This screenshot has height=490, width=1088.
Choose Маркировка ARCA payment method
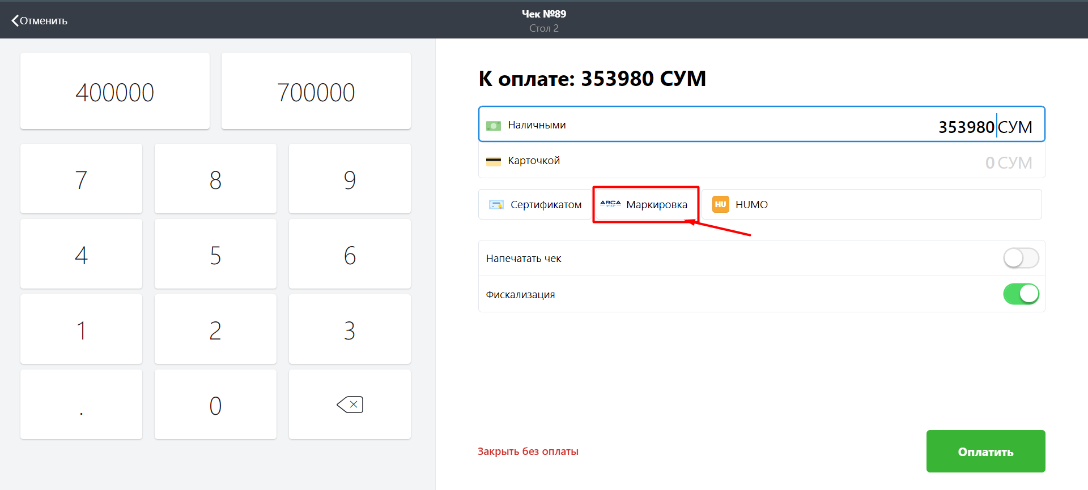pos(645,205)
